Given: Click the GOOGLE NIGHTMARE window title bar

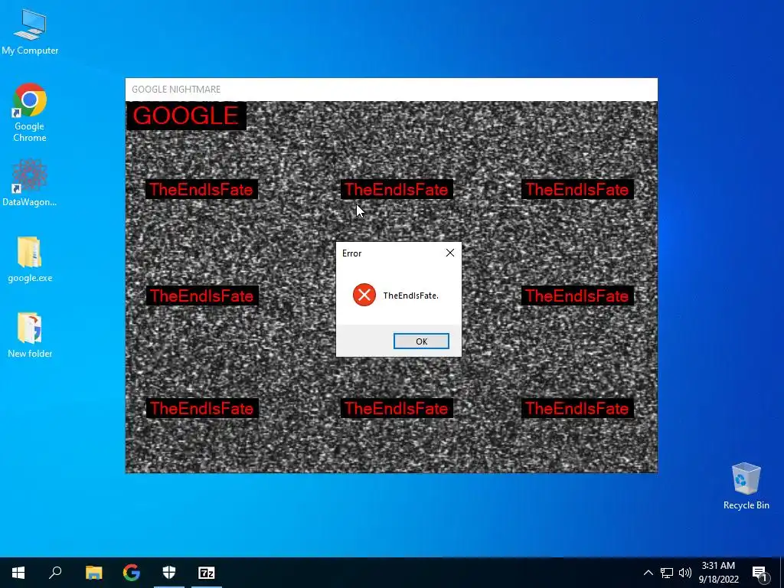Looking at the screenshot, I should point(391,90).
